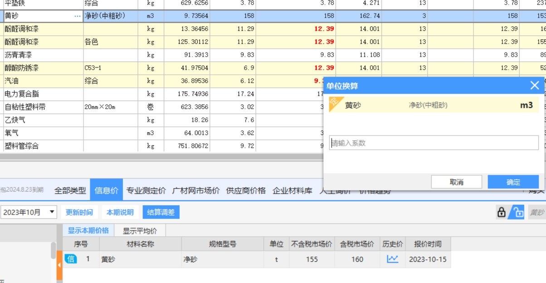Click the 不含税市场价 column header

click(312, 244)
